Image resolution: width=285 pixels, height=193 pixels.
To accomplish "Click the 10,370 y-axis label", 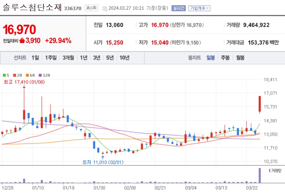I will (x=270, y=162).
